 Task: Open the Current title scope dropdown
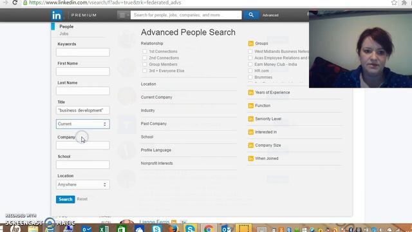[x=83, y=124]
